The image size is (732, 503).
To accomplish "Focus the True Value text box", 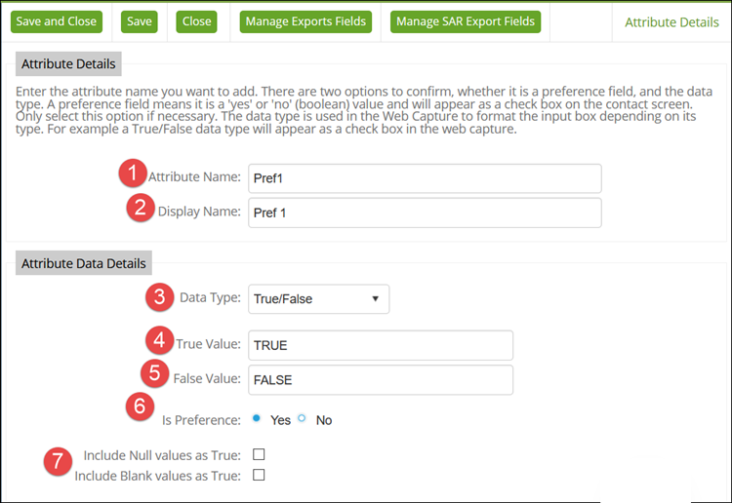I will click(379, 345).
